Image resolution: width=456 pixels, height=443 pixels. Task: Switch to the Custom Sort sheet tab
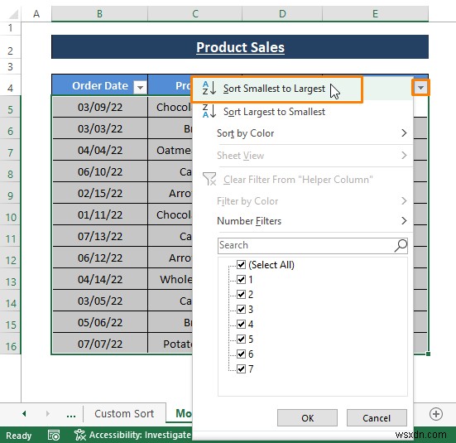(124, 413)
